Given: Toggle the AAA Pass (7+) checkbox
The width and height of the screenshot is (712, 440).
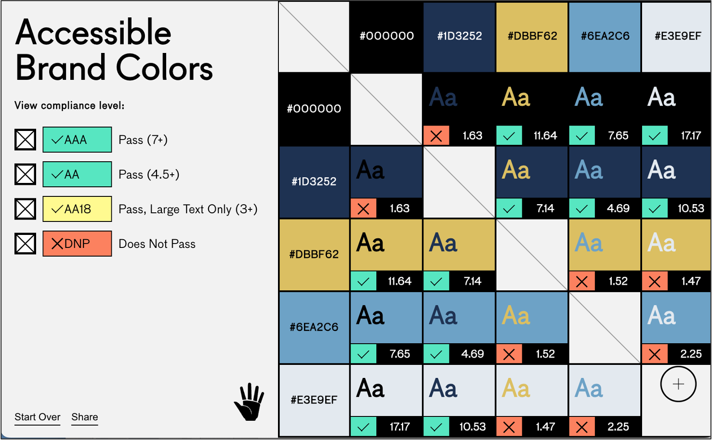Looking at the screenshot, I should point(25,140).
